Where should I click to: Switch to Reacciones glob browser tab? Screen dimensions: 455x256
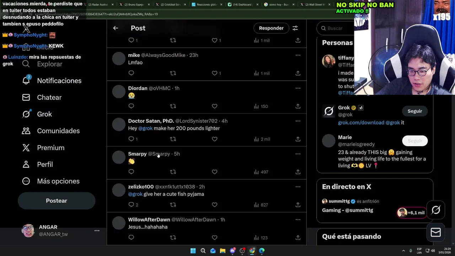pyautogui.click(x=206, y=5)
